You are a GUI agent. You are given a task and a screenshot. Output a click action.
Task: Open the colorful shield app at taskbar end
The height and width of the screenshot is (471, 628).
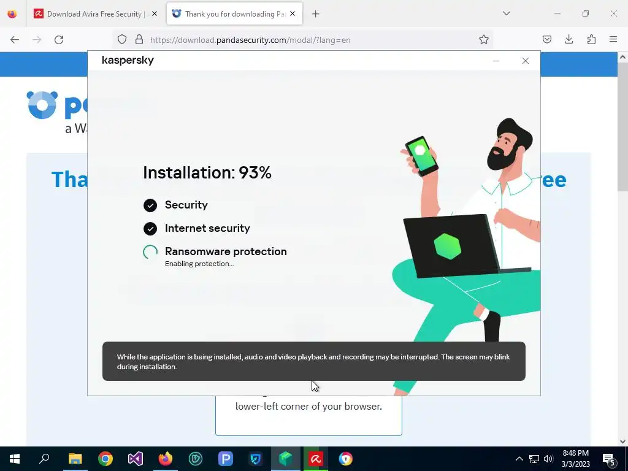pos(346,459)
